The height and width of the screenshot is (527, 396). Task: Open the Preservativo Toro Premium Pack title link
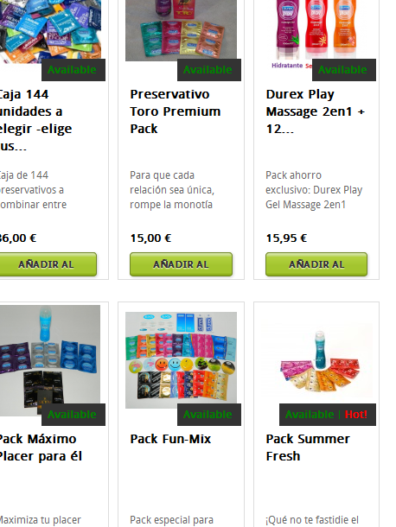[176, 111]
